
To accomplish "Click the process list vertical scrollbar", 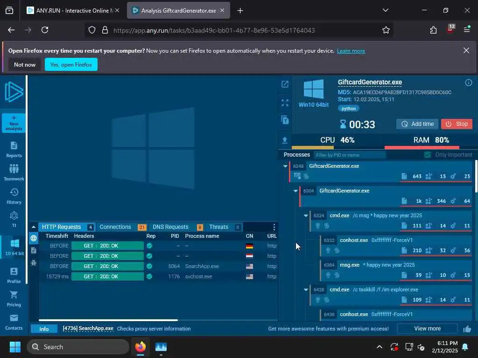I will point(476,176).
